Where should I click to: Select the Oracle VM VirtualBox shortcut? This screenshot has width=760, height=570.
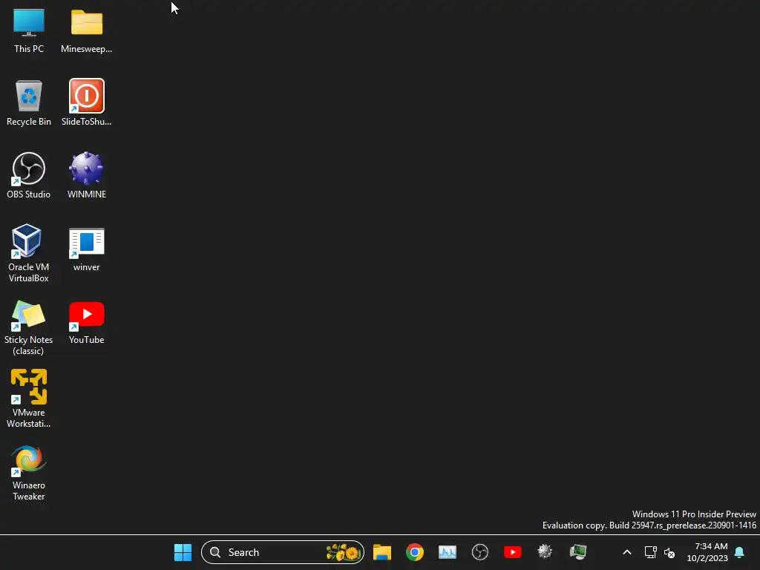point(29,253)
